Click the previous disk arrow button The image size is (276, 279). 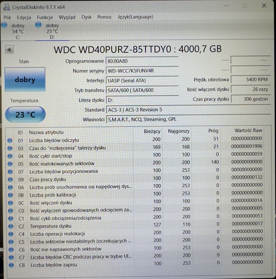[9, 49]
